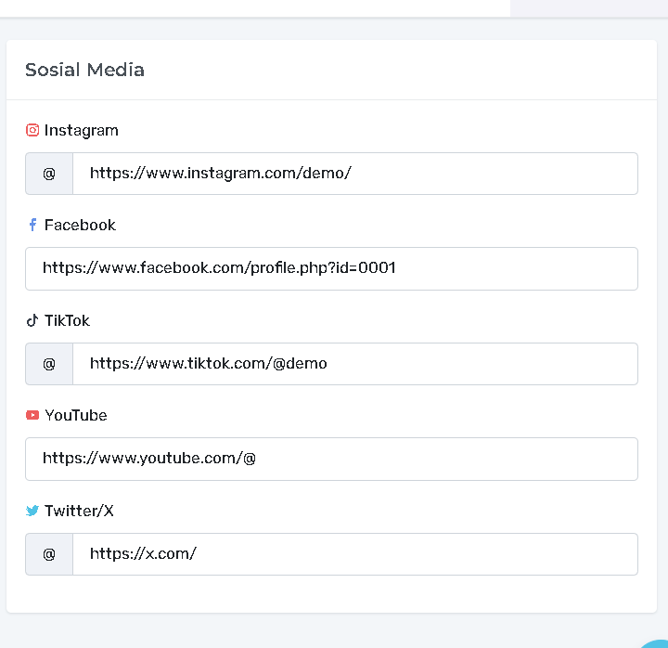This screenshot has height=648, width=668.
Task: Click the @ prefix beside Instagram URL
Action: click(x=49, y=174)
